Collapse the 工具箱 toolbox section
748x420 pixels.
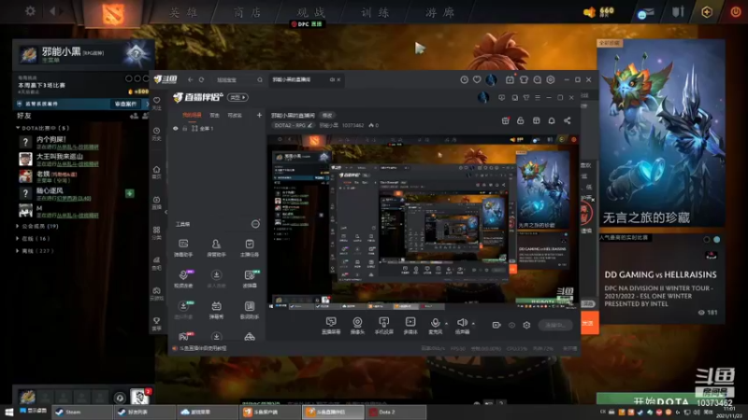click(255, 224)
